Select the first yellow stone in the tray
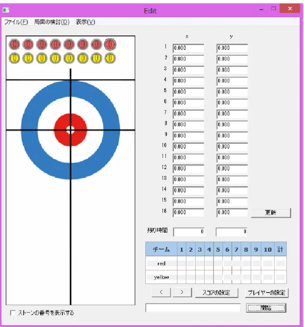 14,58
